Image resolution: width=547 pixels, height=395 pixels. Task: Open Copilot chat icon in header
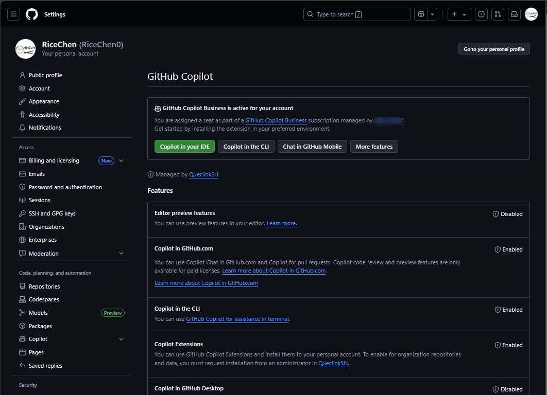(x=421, y=14)
